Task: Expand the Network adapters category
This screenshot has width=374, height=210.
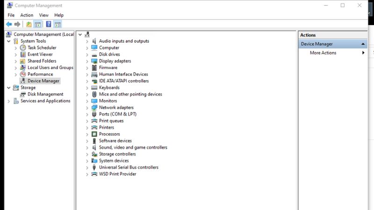Action: pos(87,108)
